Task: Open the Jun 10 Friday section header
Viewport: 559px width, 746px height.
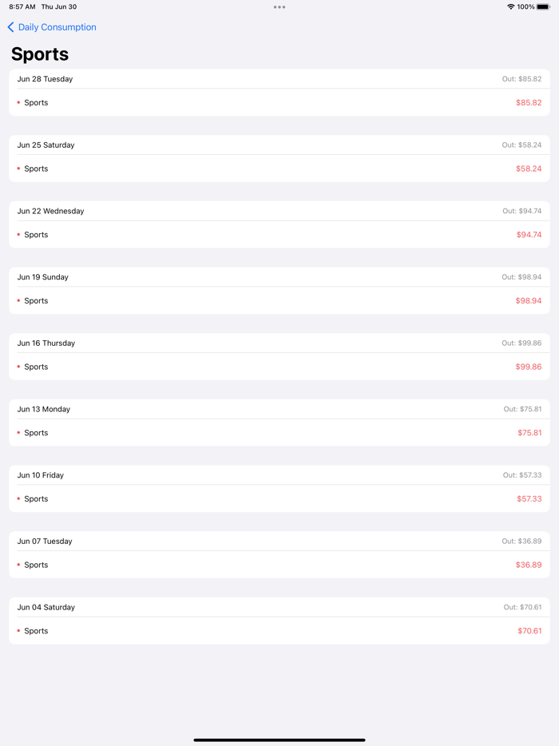Action: pyautogui.click(x=279, y=474)
